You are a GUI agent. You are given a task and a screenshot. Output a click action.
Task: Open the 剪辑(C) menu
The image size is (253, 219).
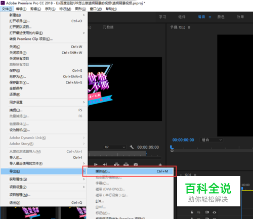(35, 9)
